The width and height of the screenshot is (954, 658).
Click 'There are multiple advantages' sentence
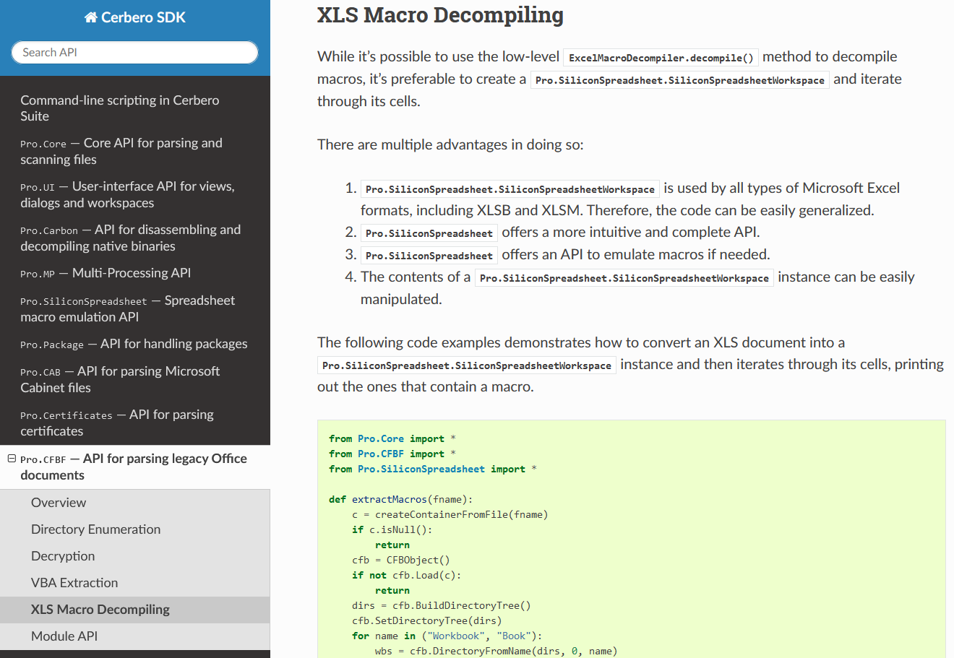(450, 144)
